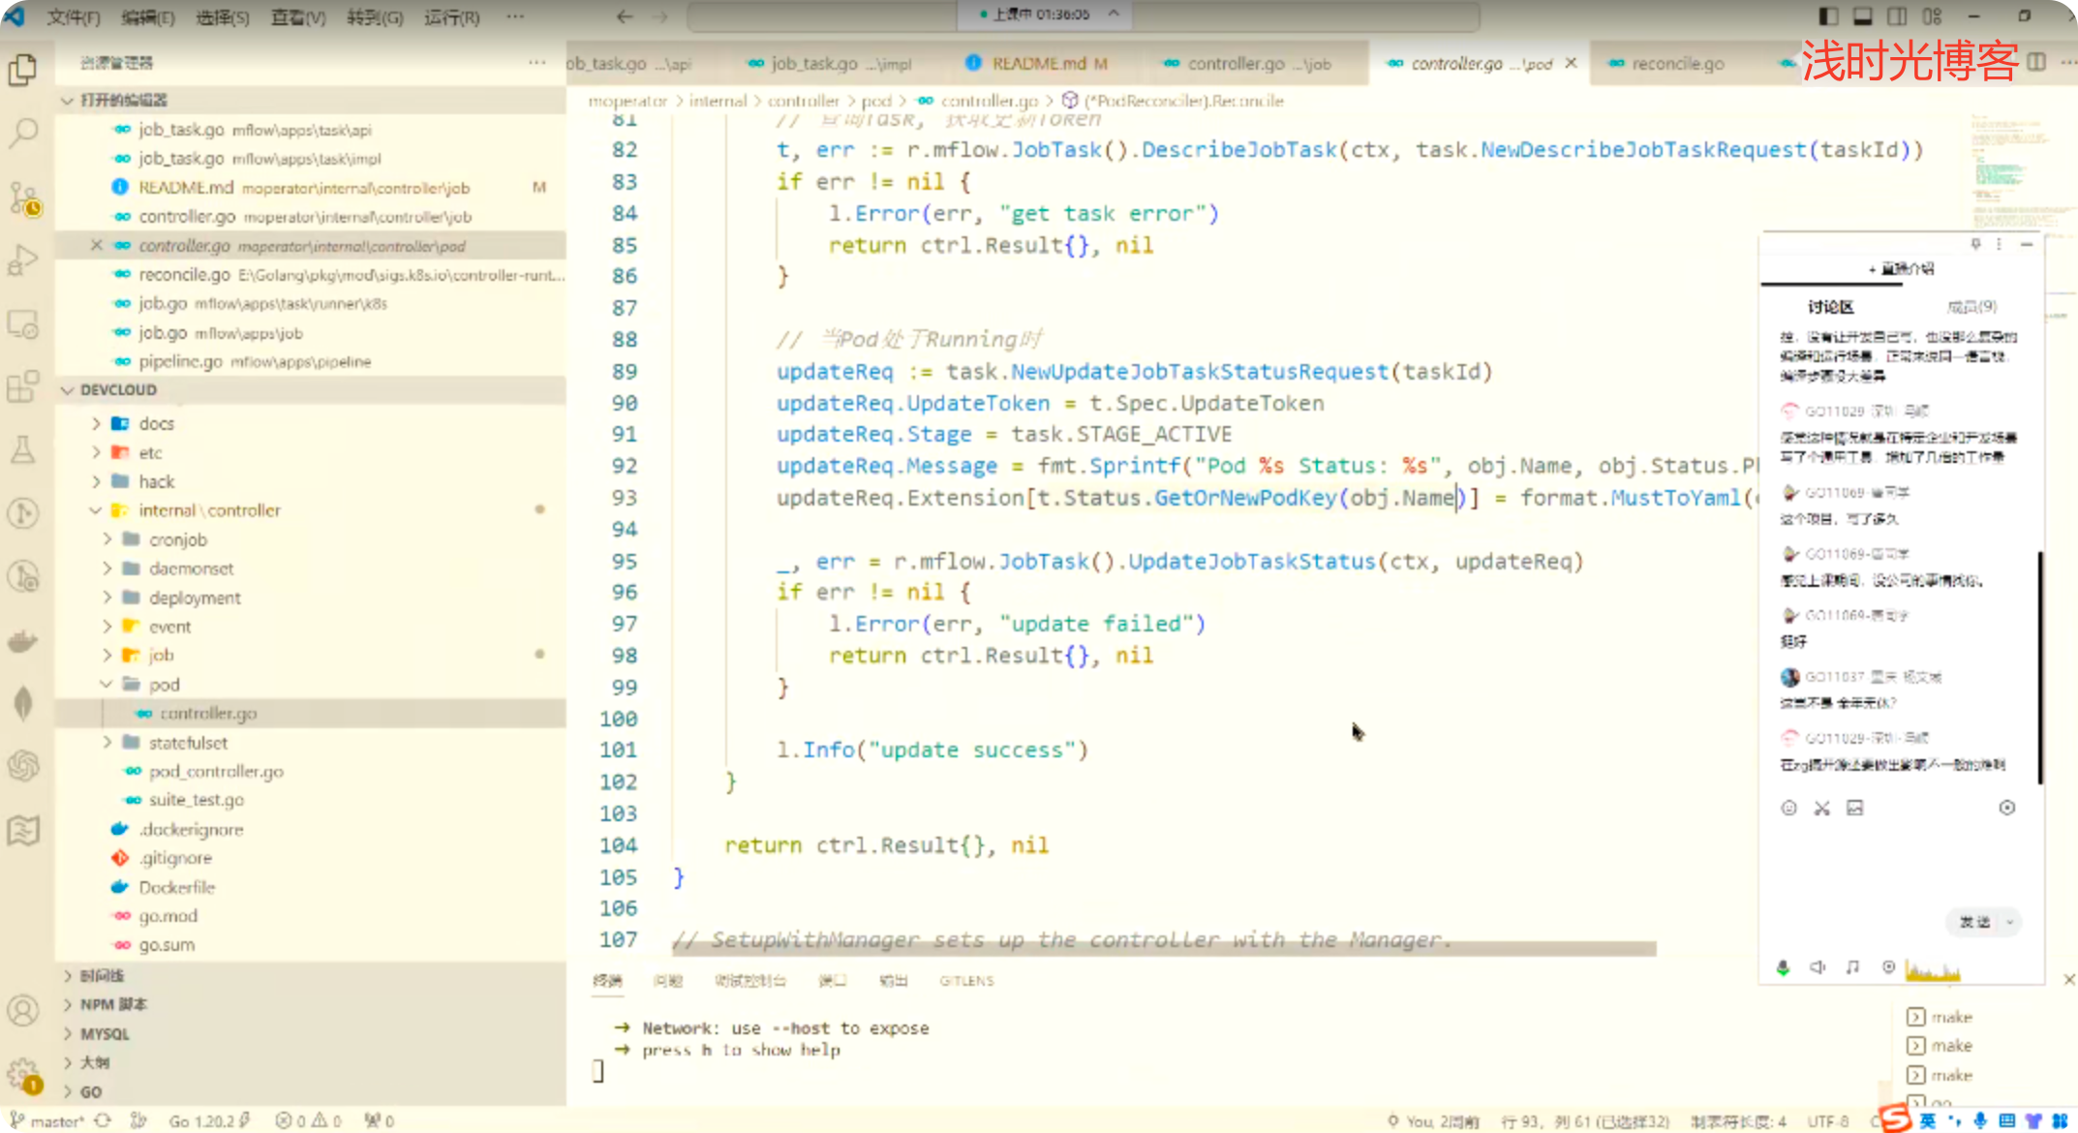Open the Explorer view in activity bar

23,70
